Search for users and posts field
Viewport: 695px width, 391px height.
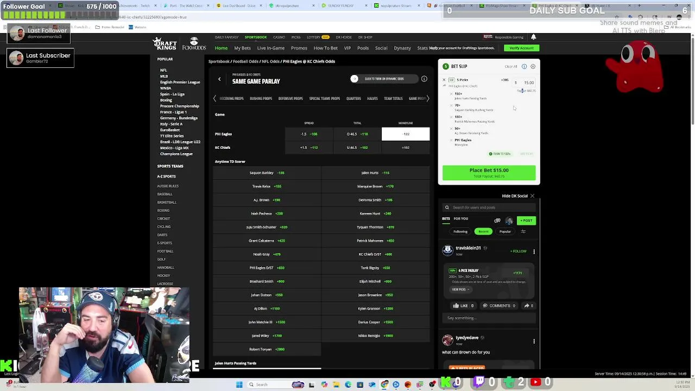489,207
